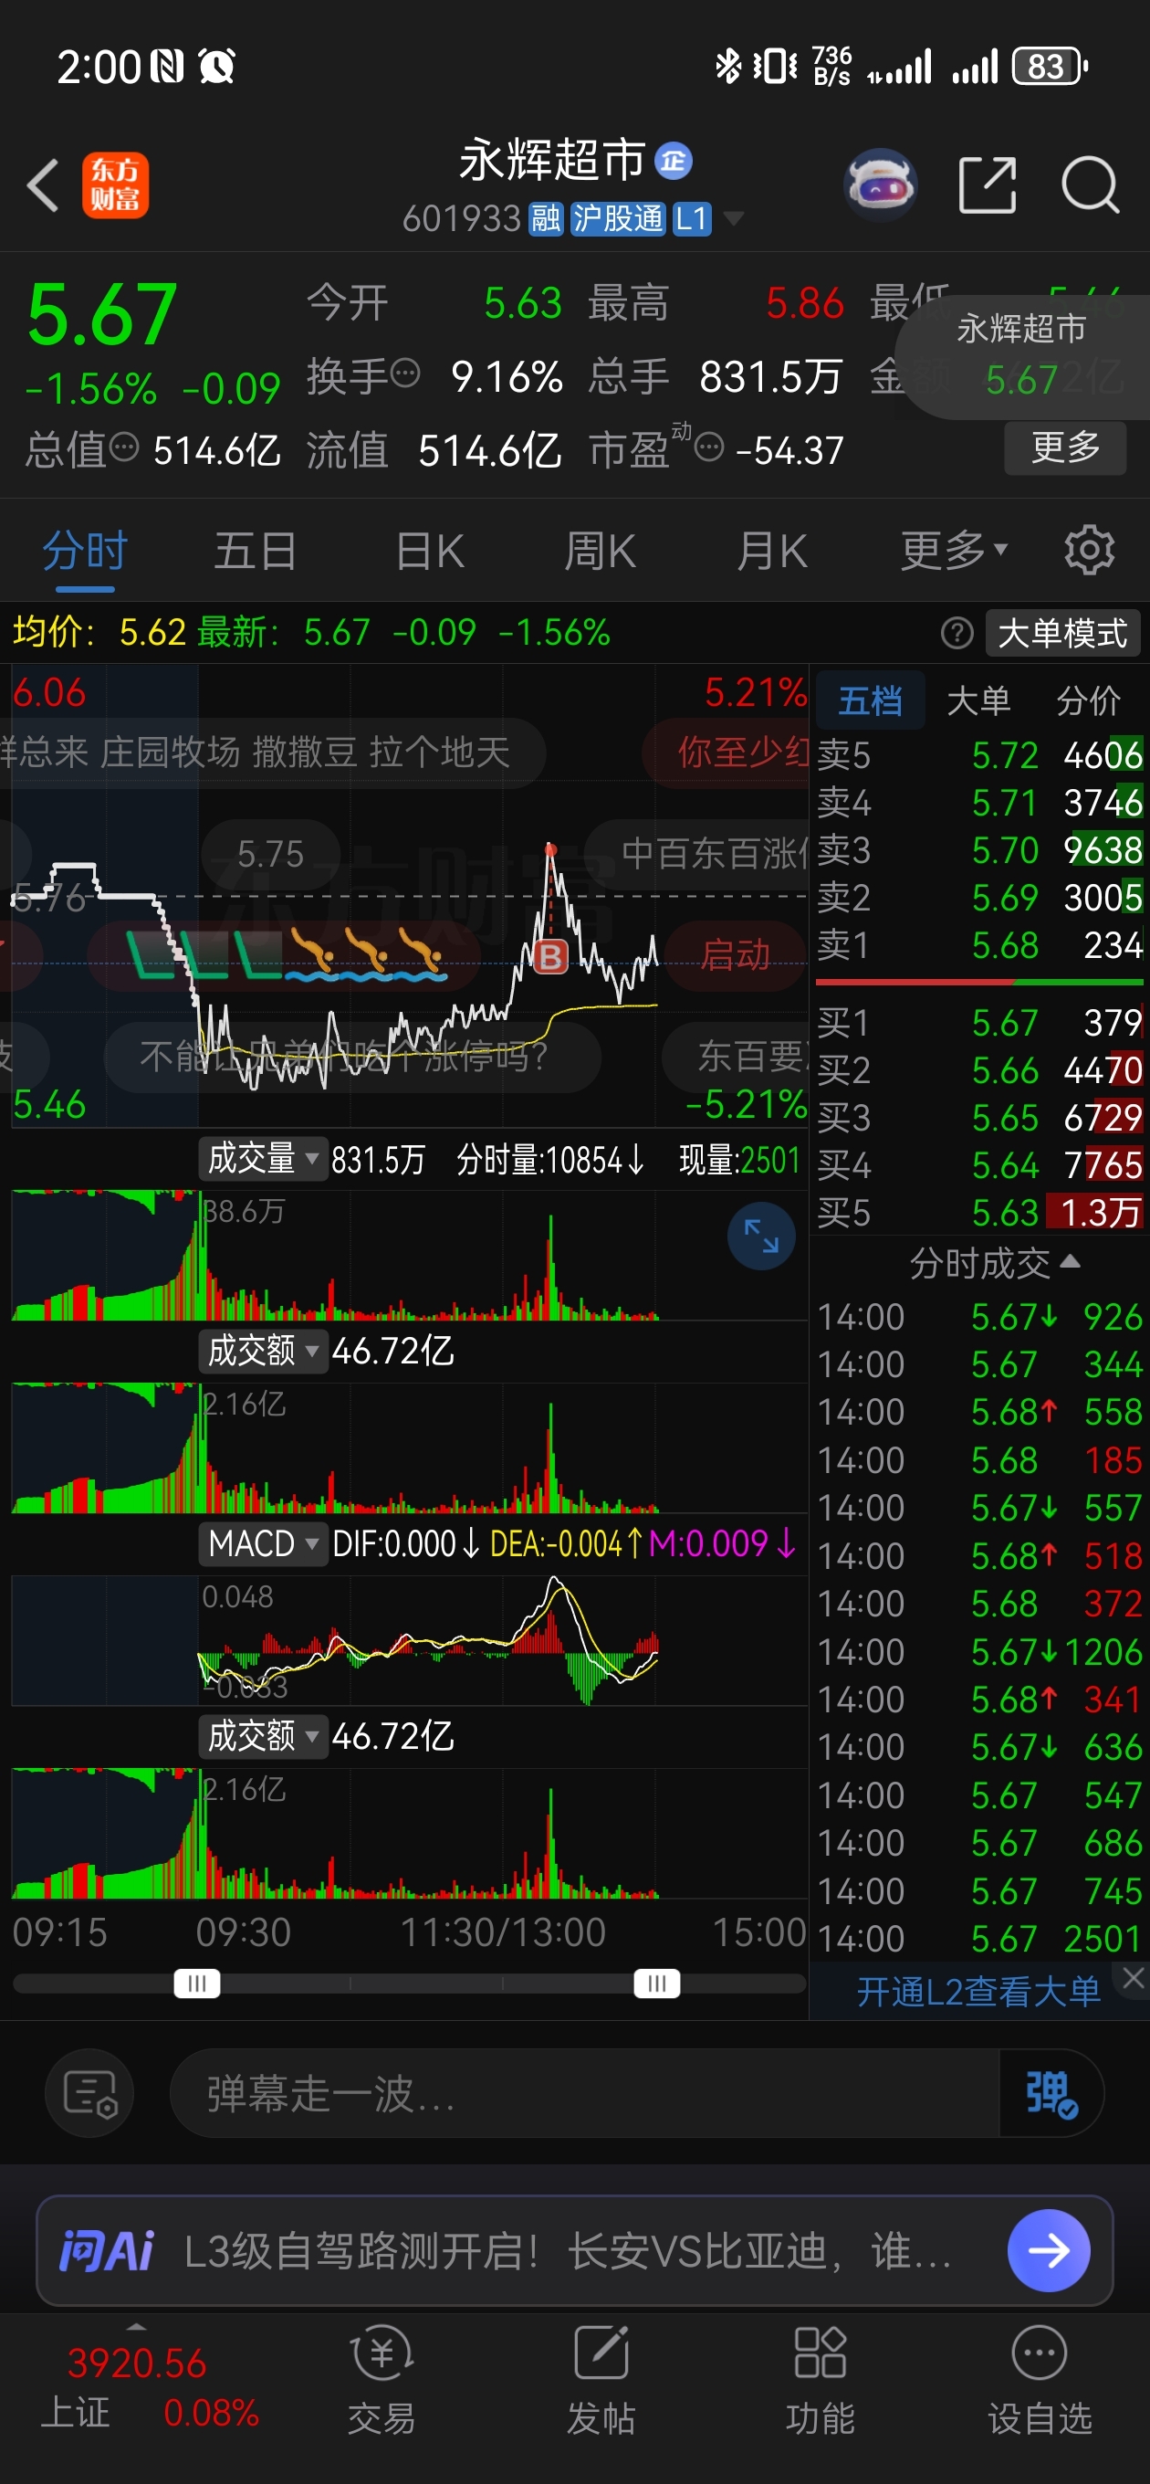
Task: Tap the L1 level badge
Action: 691,219
